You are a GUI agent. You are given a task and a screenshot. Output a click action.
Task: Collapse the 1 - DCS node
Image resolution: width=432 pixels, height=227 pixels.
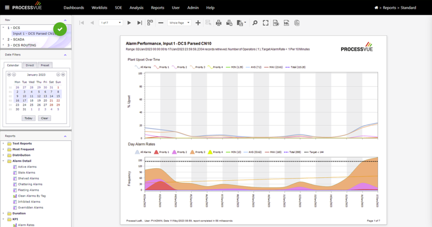point(3,27)
